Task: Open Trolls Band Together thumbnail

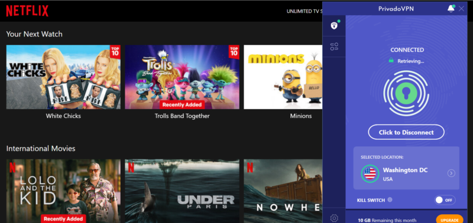Action: [x=182, y=77]
